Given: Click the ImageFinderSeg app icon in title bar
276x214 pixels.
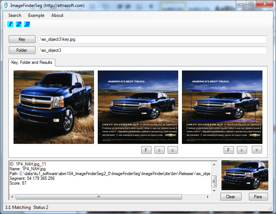Looking at the screenshot, I should [6, 5].
